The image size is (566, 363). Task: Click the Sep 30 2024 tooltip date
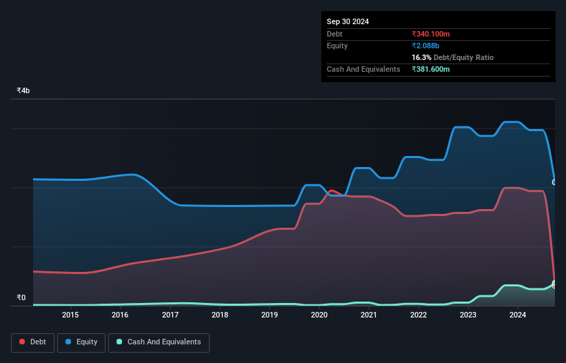[x=347, y=21]
